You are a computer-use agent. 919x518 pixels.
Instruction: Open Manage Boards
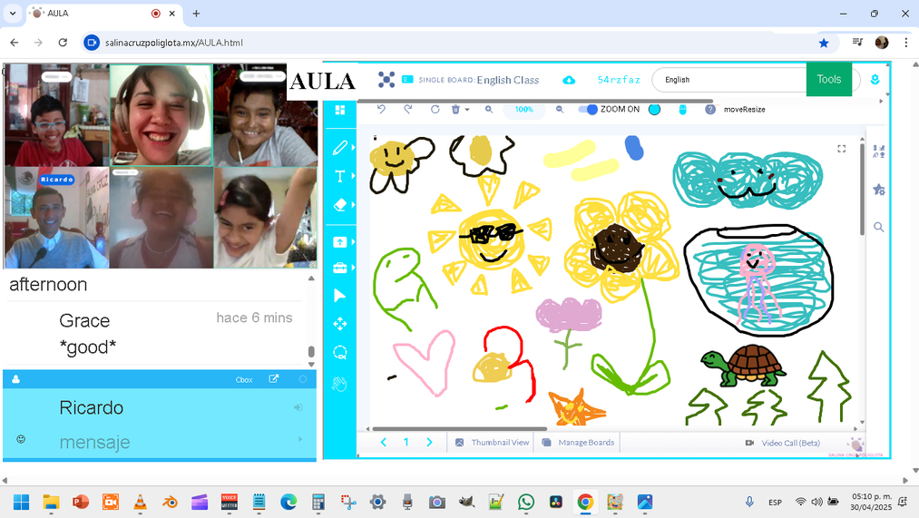tap(578, 443)
